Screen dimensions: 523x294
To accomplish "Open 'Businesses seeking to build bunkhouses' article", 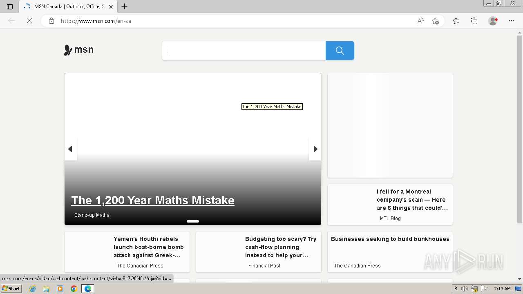I will click(390, 239).
